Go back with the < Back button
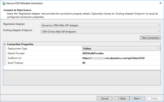This screenshot has height=102, width=164. (x=122, y=98)
